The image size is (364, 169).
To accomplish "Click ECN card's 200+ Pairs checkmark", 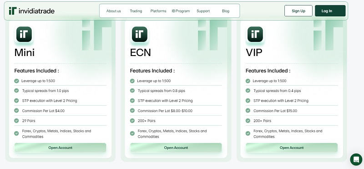I will [132, 121].
